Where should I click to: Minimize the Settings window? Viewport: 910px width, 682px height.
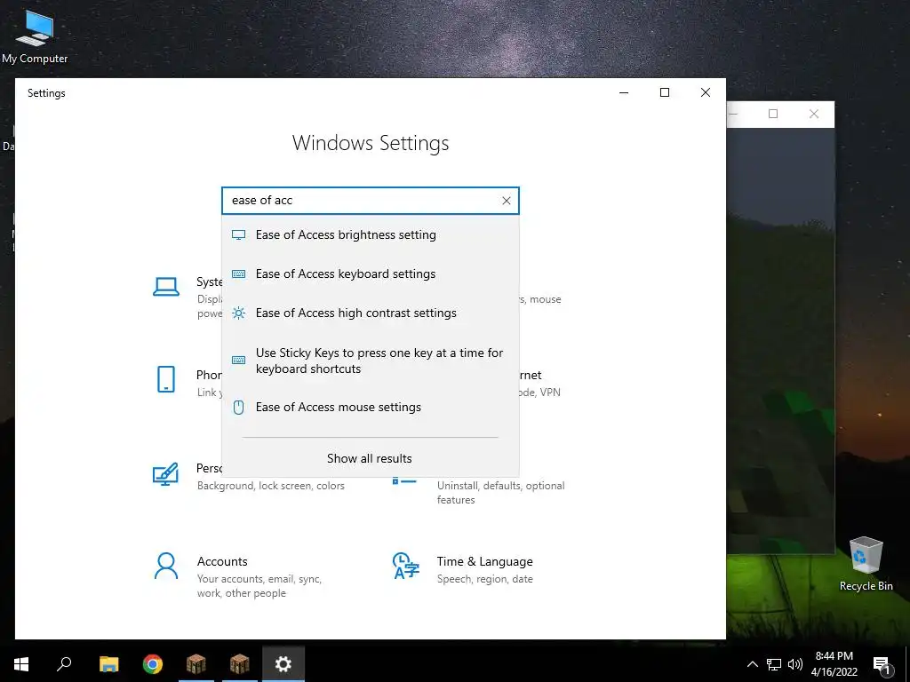coord(624,92)
